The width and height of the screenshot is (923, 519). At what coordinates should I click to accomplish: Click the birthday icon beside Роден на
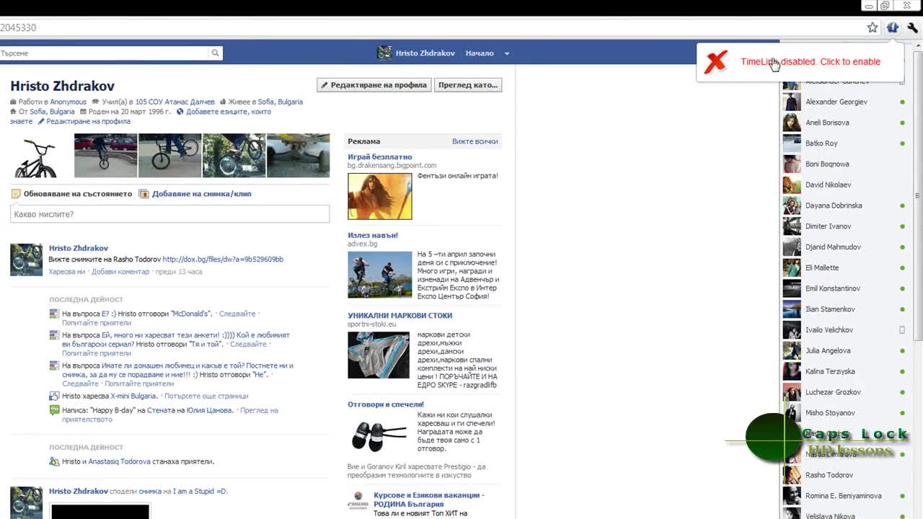[83, 112]
